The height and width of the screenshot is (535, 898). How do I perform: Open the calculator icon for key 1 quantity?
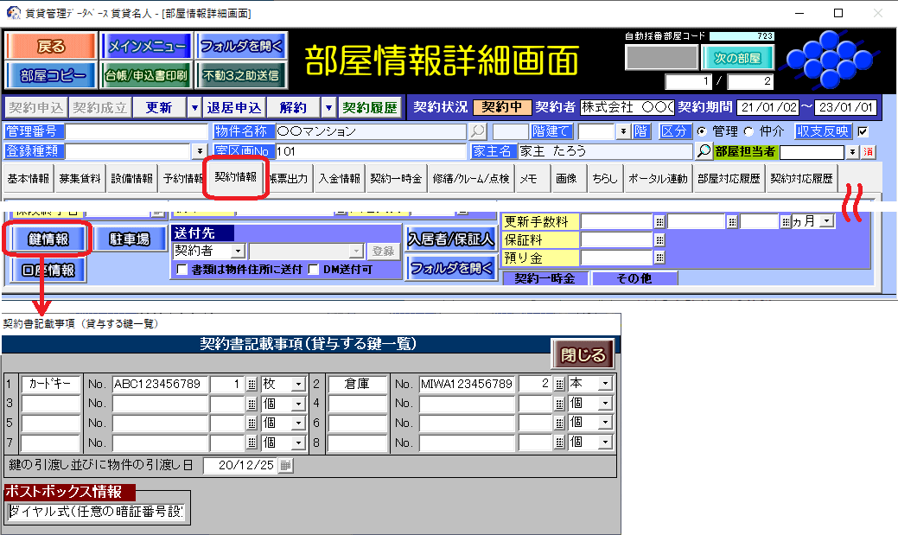pos(252,384)
